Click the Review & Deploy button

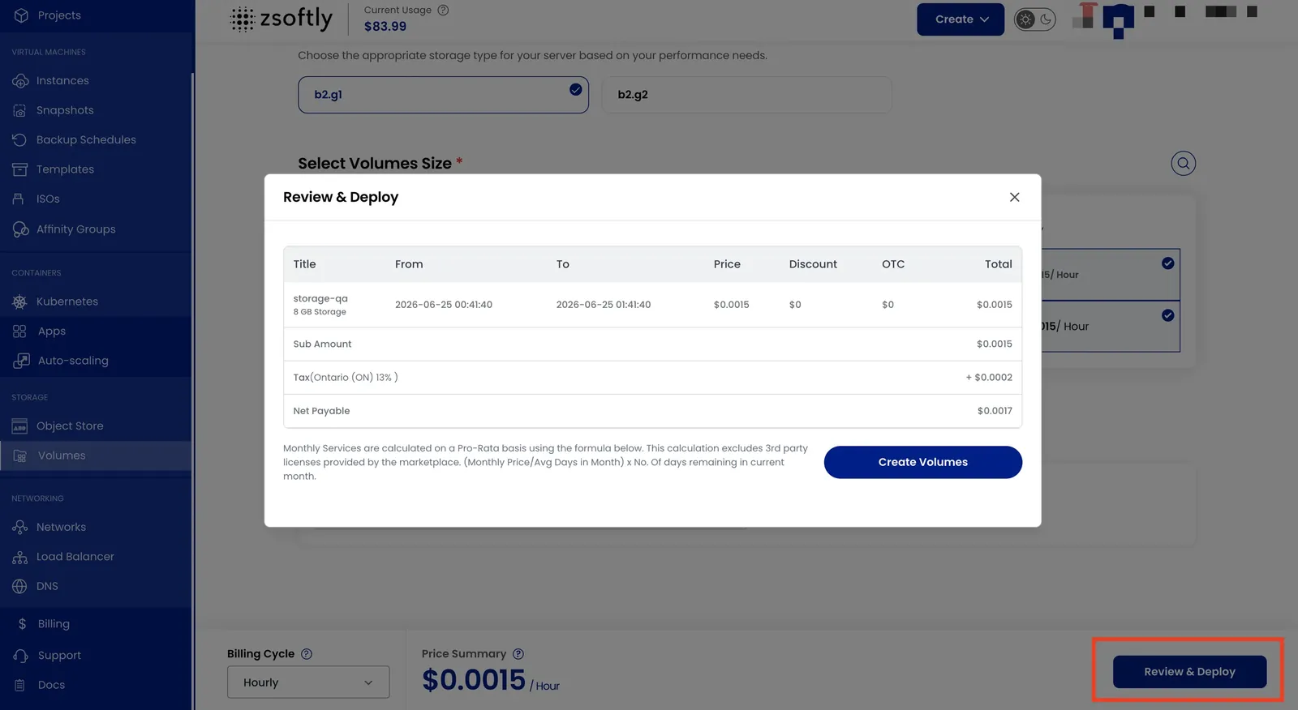click(1189, 672)
